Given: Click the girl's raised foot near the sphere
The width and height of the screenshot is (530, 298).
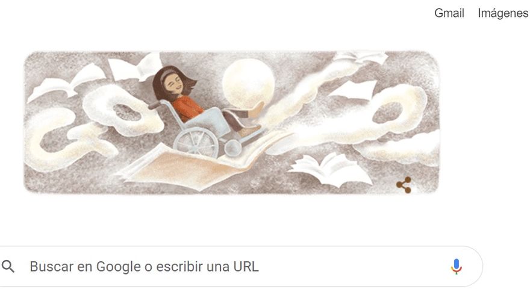Looking at the screenshot, I should coord(256,110).
